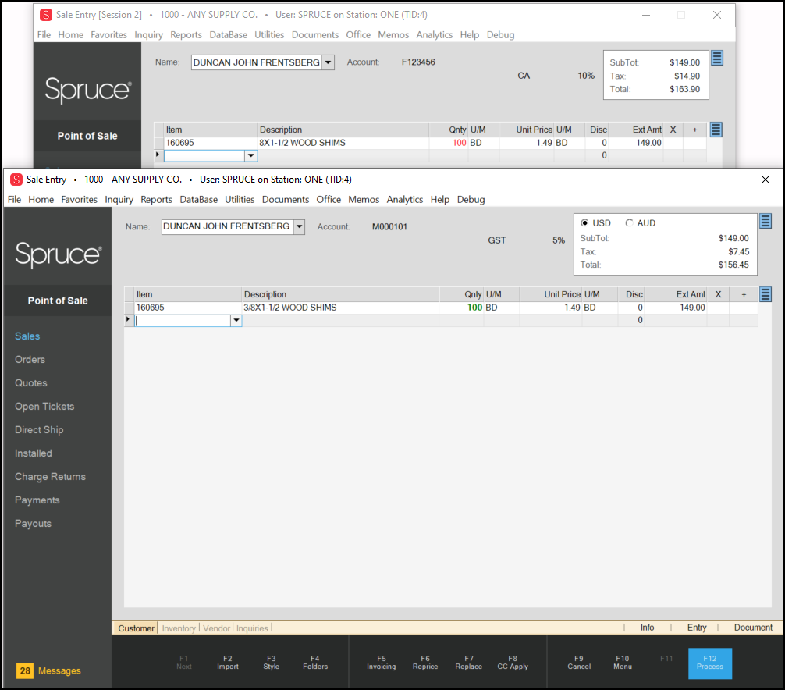This screenshot has width=785, height=690.
Task: Open File menu in front window
Action: (14, 199)
